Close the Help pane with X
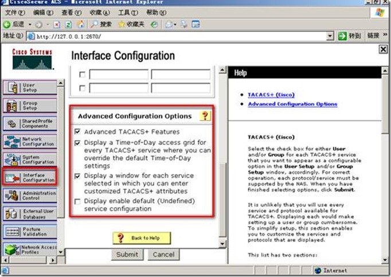The height and width of the screenshot is (277, 391). tap(384, 49)
